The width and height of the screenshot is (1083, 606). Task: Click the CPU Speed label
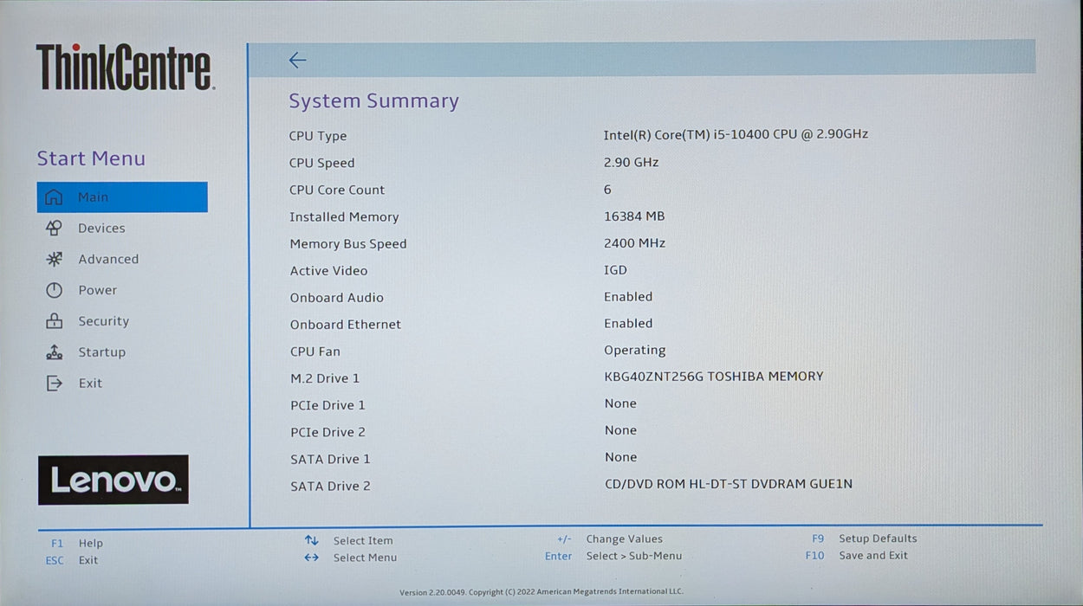pos(322,163)
